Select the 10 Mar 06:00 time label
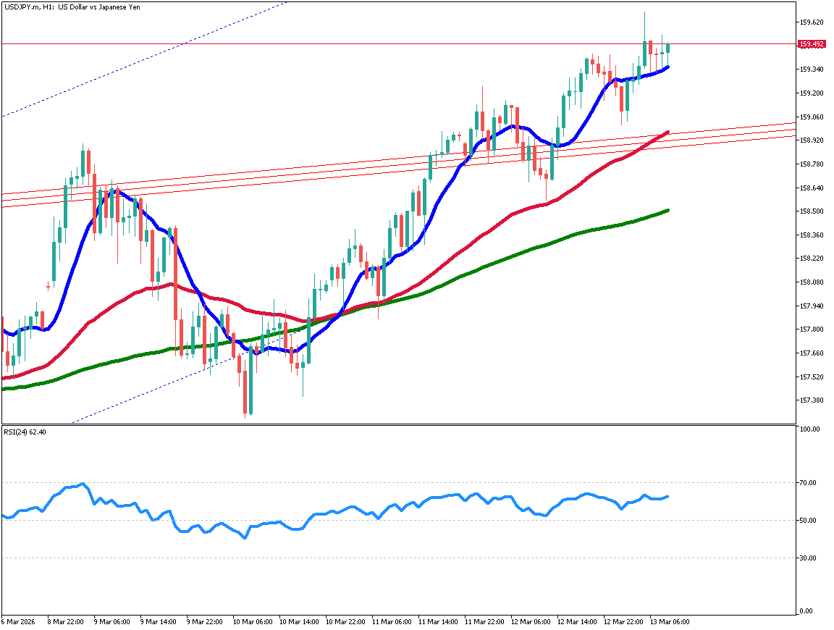 [254, 621]
